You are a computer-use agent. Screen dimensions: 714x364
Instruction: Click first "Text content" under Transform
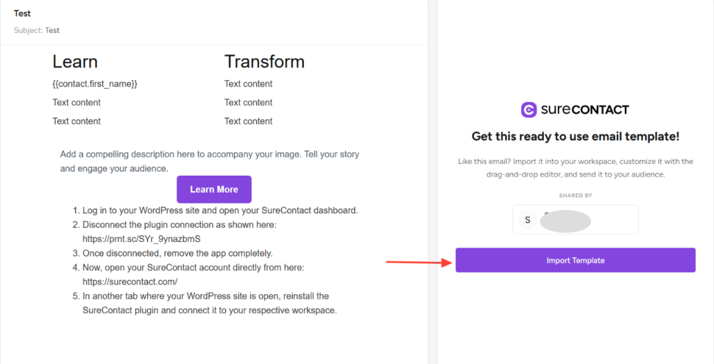coord(248,84)
